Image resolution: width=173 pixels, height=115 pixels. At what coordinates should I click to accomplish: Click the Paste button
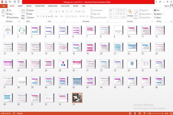(3, 13)
